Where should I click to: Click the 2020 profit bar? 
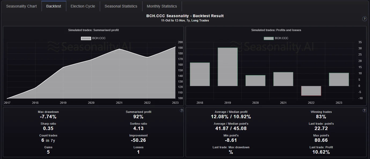255,80
